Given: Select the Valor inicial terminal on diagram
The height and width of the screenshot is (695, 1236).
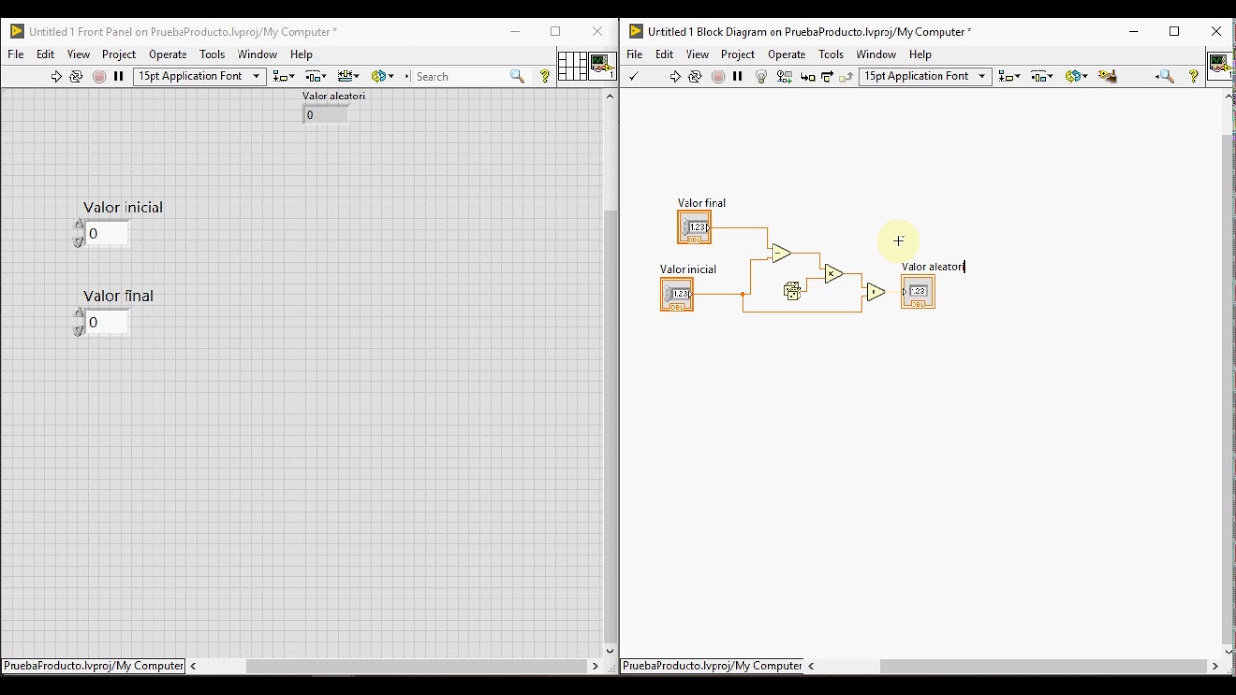Looking at the screenshot, I should (x=677, y=294).
